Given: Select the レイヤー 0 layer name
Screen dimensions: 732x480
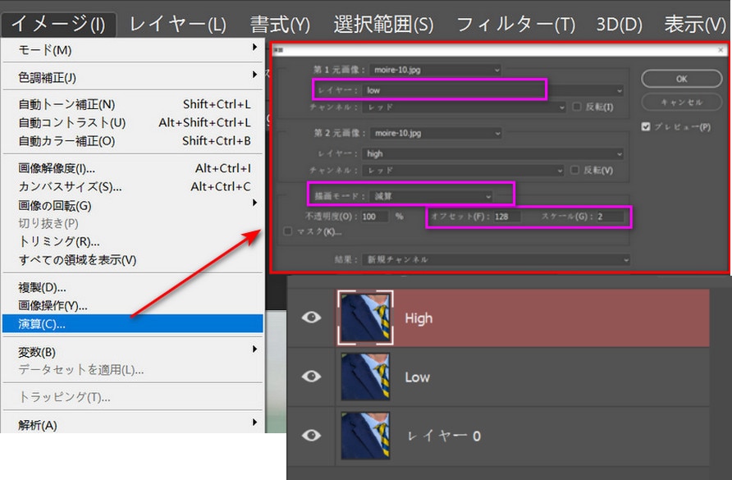Looking at the screenshot, I should (443, 436).
